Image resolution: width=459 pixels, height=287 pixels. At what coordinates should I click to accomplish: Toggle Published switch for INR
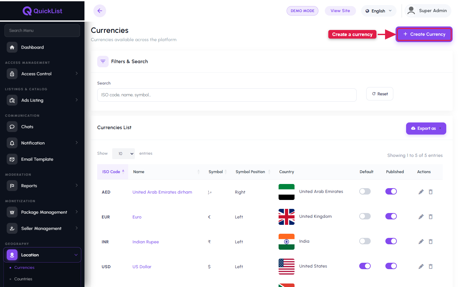click(391, 241)
